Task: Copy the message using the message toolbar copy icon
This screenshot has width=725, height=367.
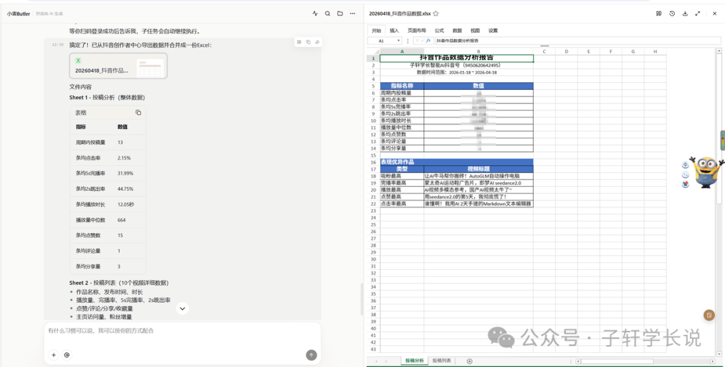Action: point(308,42)
